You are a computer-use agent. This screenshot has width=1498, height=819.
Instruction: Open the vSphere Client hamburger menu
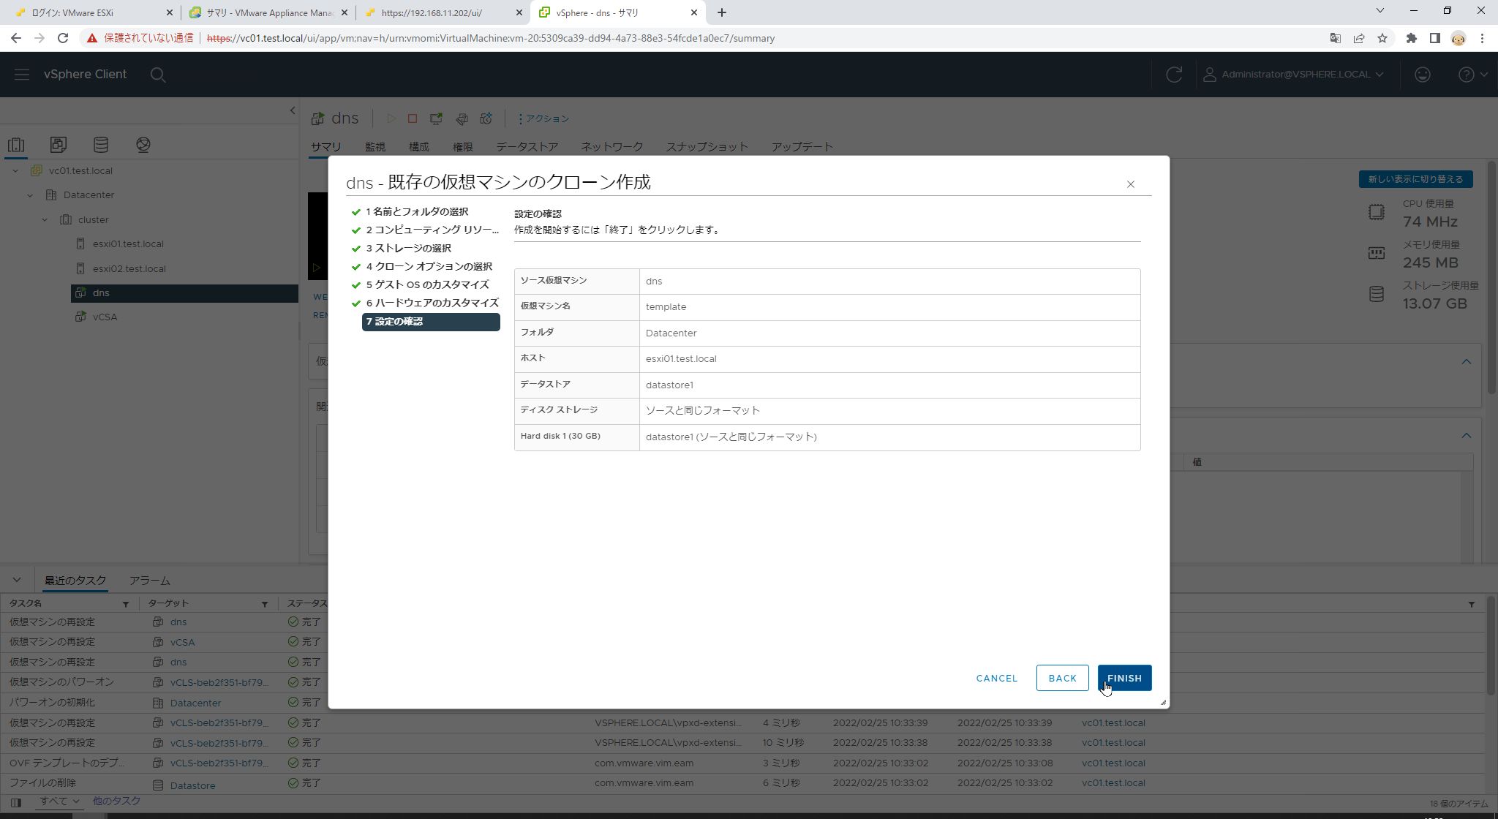(22, 74)
